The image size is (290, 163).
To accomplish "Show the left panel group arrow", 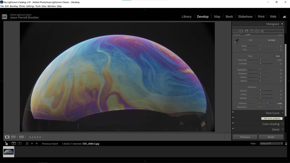I will (1, 81).
